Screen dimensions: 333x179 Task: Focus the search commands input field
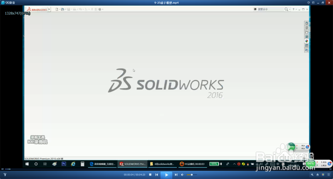270,9
